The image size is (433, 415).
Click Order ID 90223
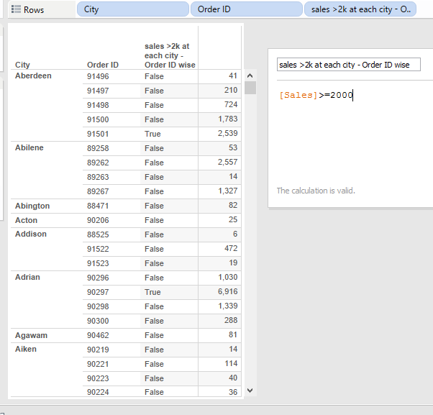(x=98, y=378)
